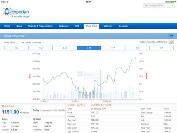Tap the battery indicator in status bar

tap(173, 2)
